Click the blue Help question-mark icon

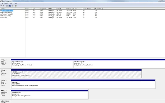(x=10, y=6)
